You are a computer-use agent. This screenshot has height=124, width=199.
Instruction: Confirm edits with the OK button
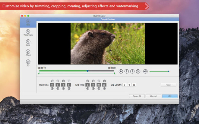tap(170, 96)
